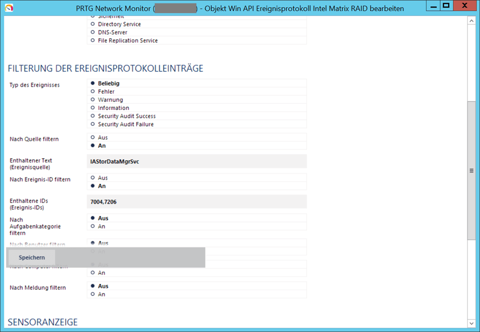This screenshot has width=480, height=332.
Task: Click the vertical scrollbar thumb
Action: [472, 170]
